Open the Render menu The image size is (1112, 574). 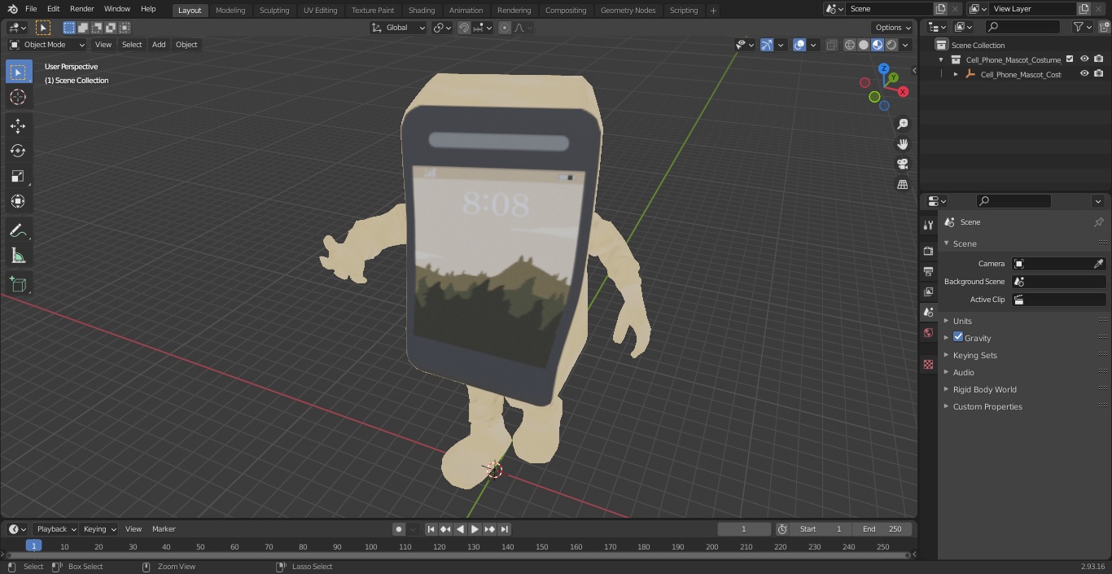tap(81, 9)
